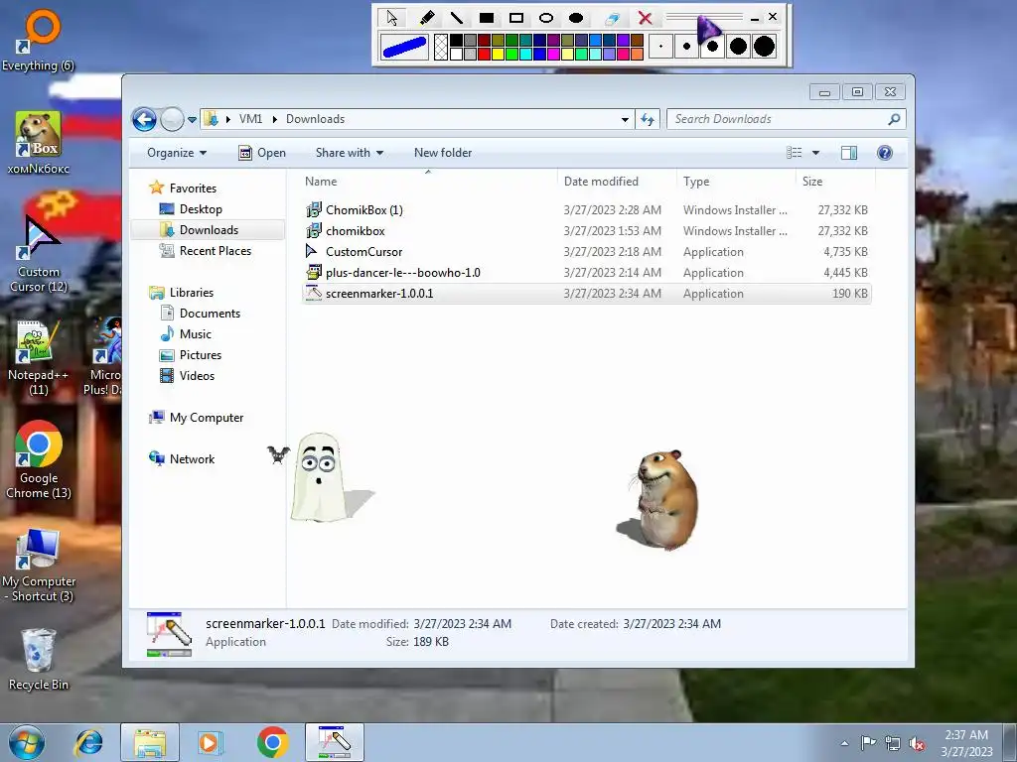The image size is (1017, 762).
Task: Change view with the views icon
Action: coord(795,153)
